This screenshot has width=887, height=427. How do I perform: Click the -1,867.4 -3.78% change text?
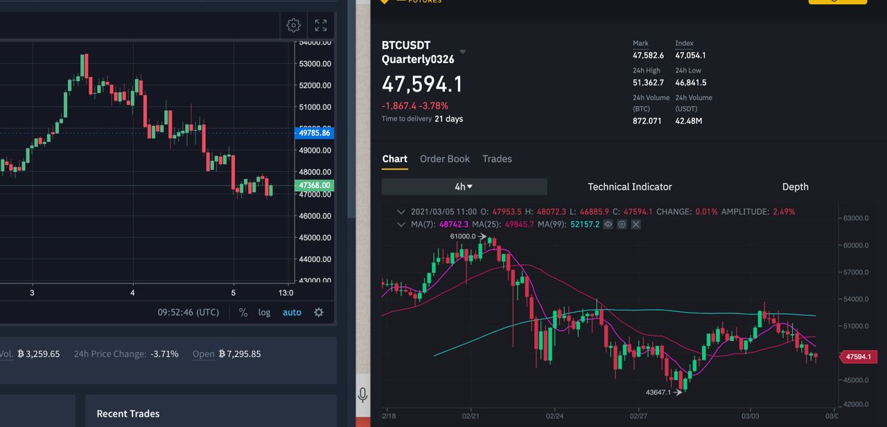point(415,106)
